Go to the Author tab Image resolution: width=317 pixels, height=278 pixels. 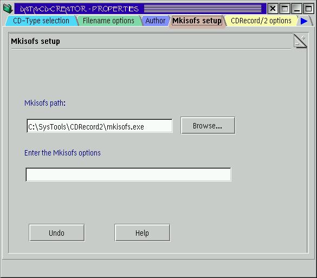pos(156,21)
